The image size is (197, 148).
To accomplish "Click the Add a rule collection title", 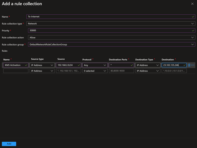I will click(22, 4).
